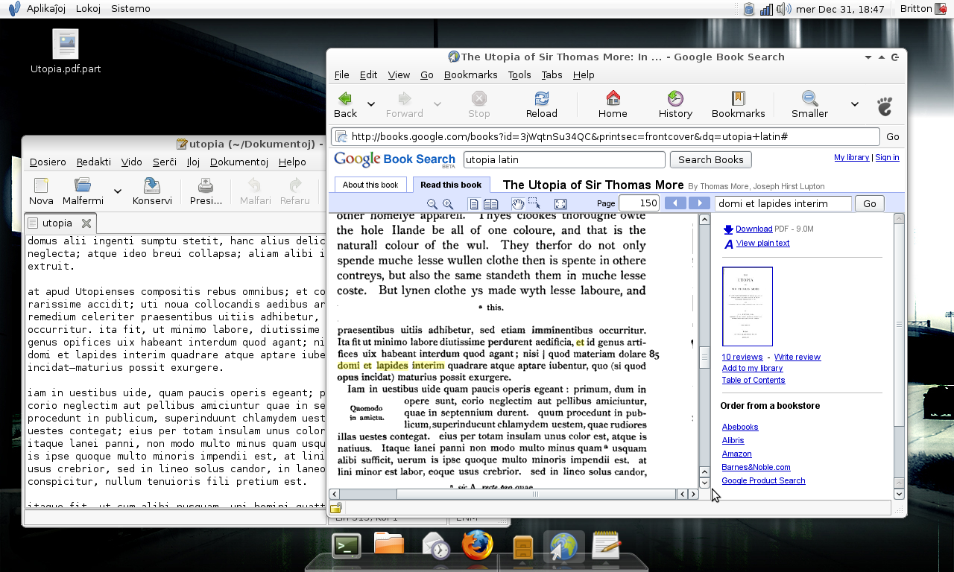Viewport: 954px width, 572px height.
Task: Zoom out the book page view
Action: click(x=432, y=204)
